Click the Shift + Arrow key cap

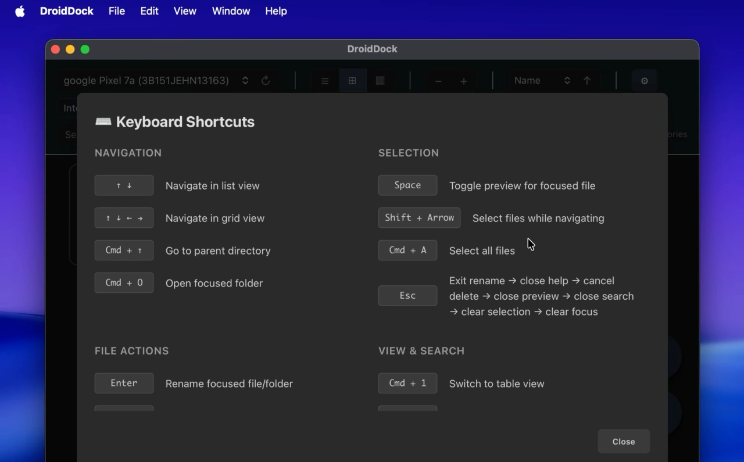(x=419, y=218)
